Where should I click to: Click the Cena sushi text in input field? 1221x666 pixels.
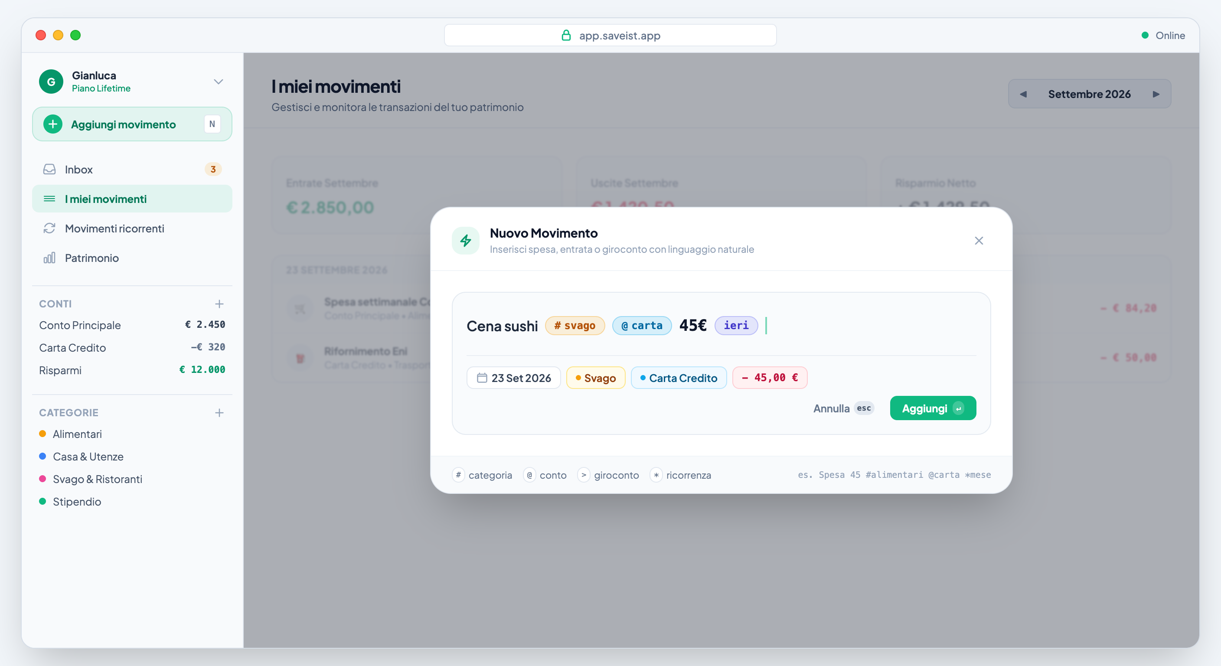(502, 326)
